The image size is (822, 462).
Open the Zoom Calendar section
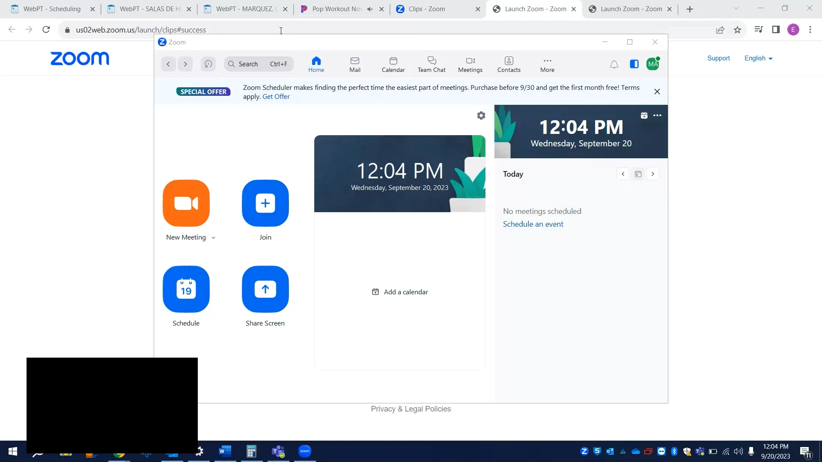pyautogui.click(x=393, y=64)
